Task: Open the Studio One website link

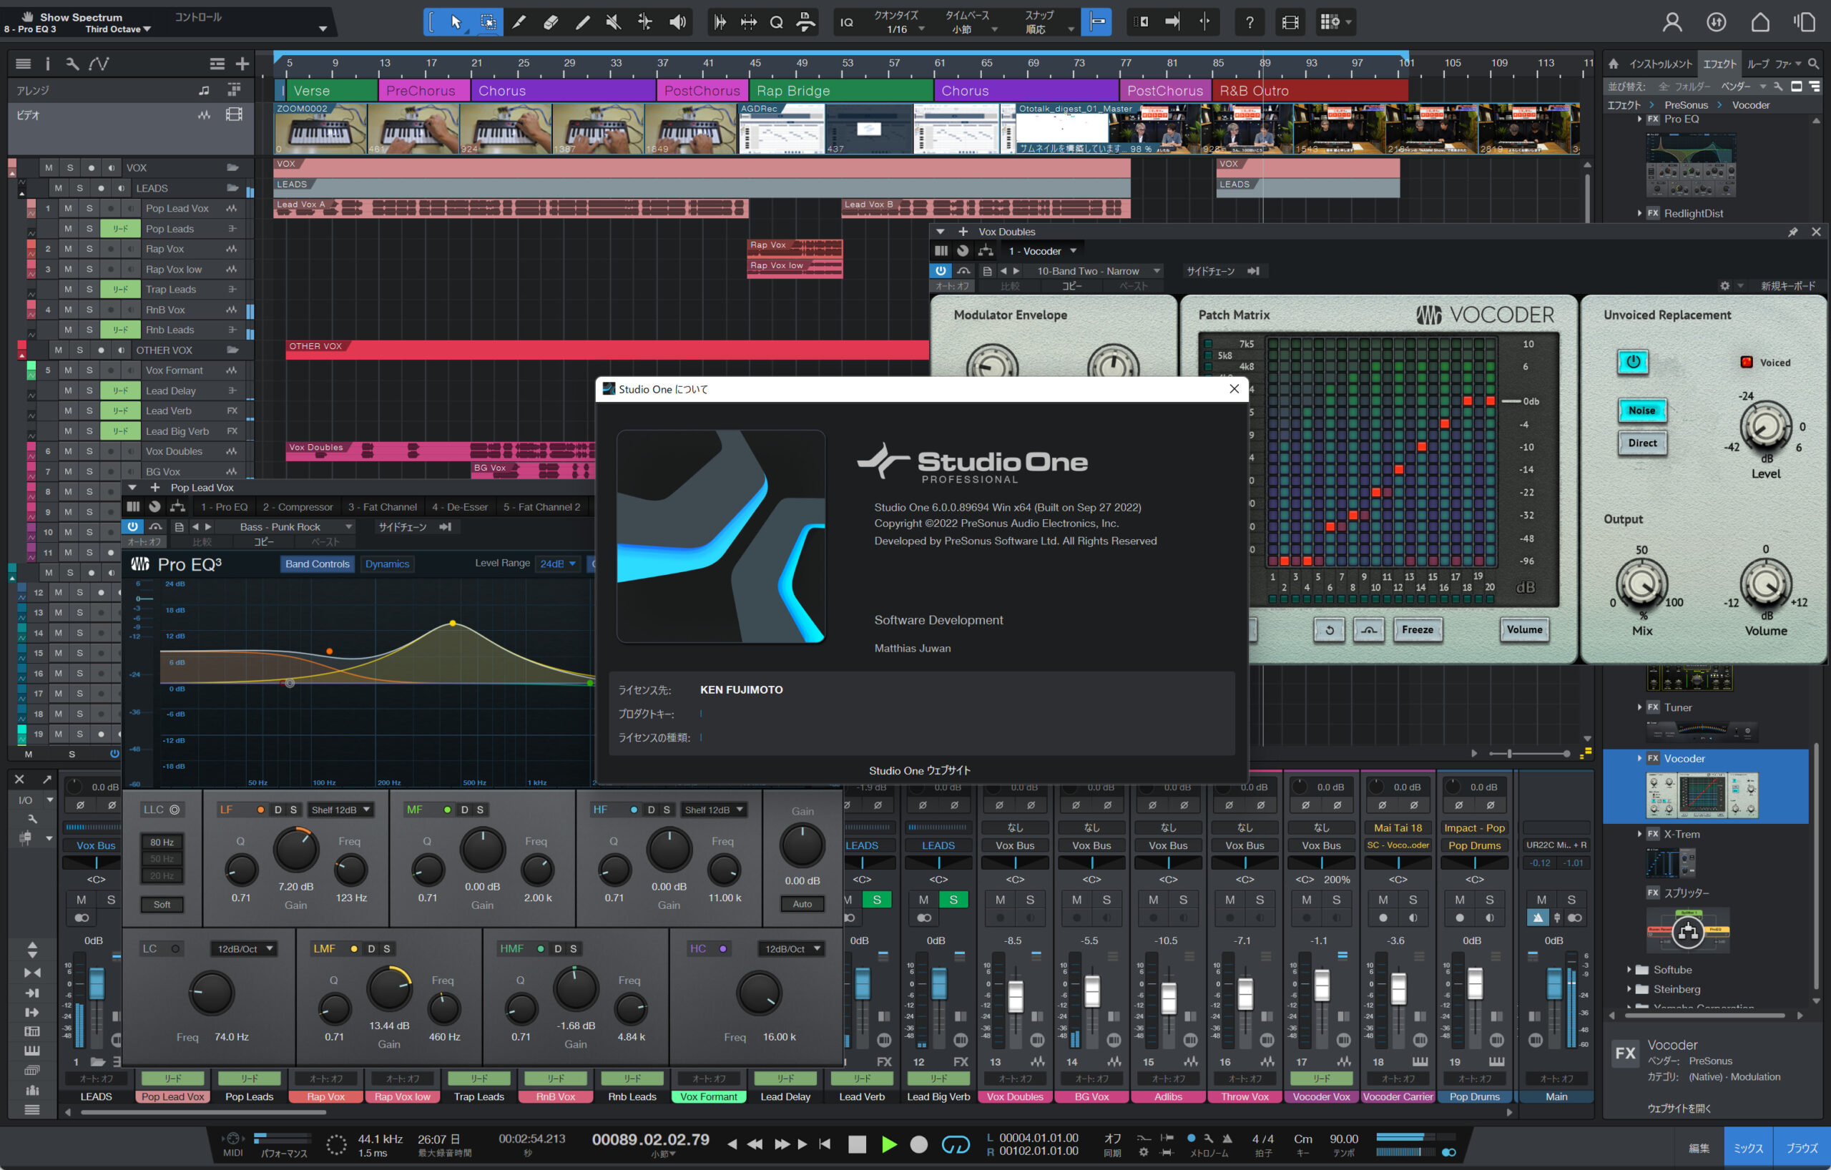Action: tap(919, 771)
